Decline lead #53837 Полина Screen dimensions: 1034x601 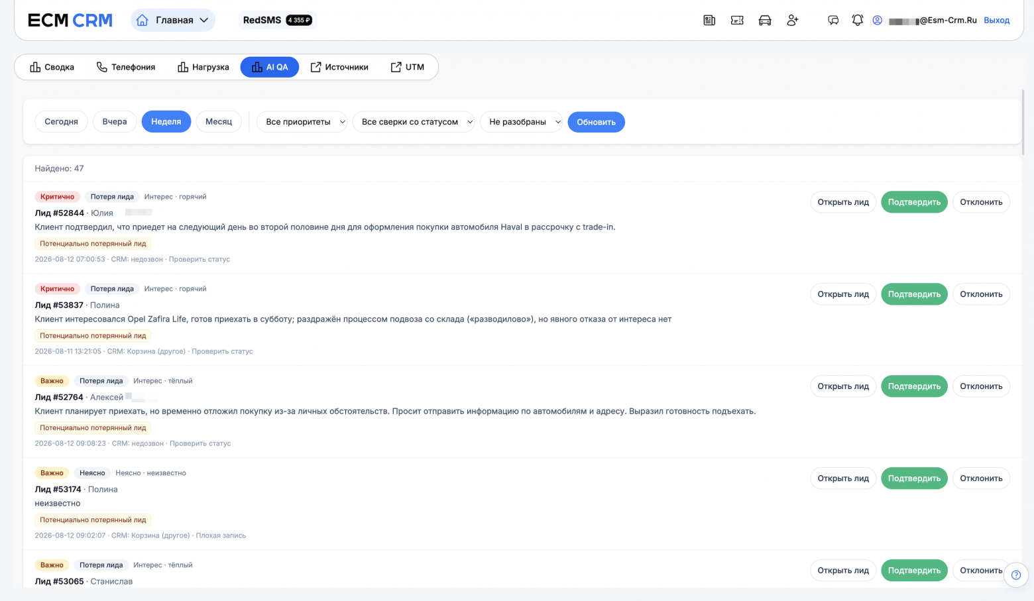tap(981, 294)
